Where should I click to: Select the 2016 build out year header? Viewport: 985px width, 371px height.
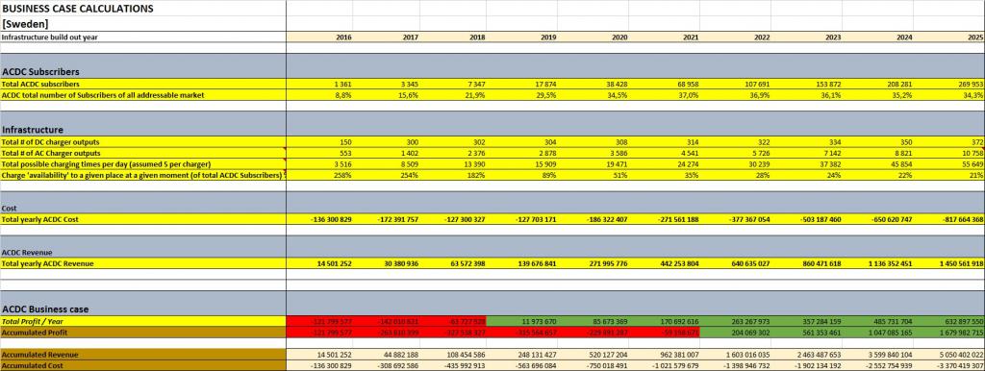coord(343,37)
